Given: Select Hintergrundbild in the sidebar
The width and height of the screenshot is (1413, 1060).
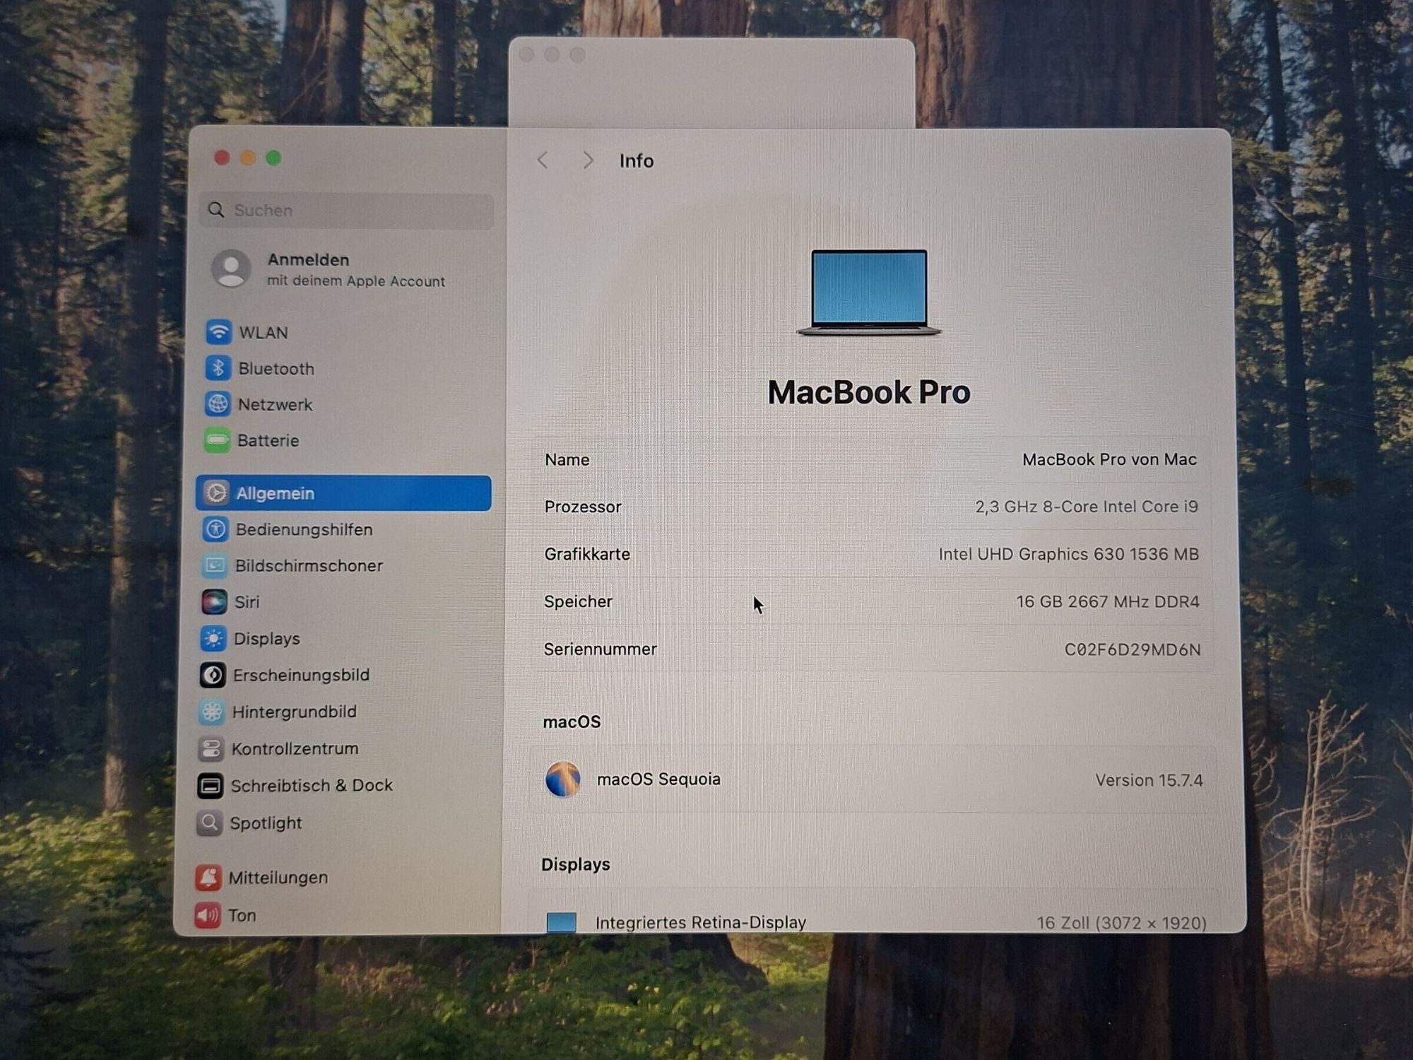Looking at the screenshot, I should (x=294, y=712).
